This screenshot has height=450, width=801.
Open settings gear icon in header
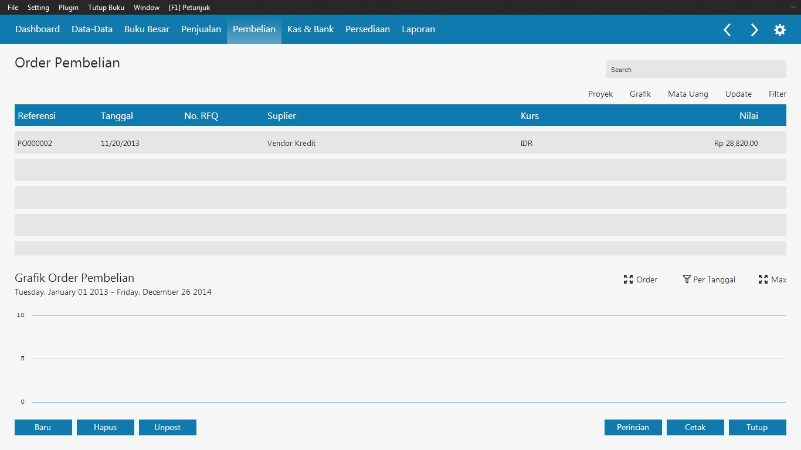(780, 30)
